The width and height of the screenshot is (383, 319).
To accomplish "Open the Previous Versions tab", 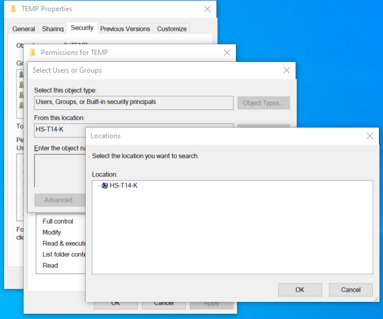I will click(125, 29).
